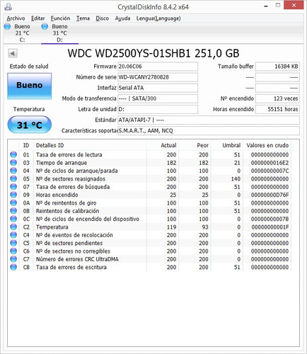Click threshold value 140 in sectores reasignados row

click(x=236, y=179)
